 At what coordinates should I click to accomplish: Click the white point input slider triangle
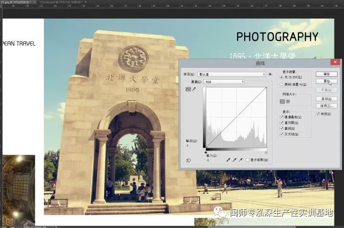[x=266, y=152]
